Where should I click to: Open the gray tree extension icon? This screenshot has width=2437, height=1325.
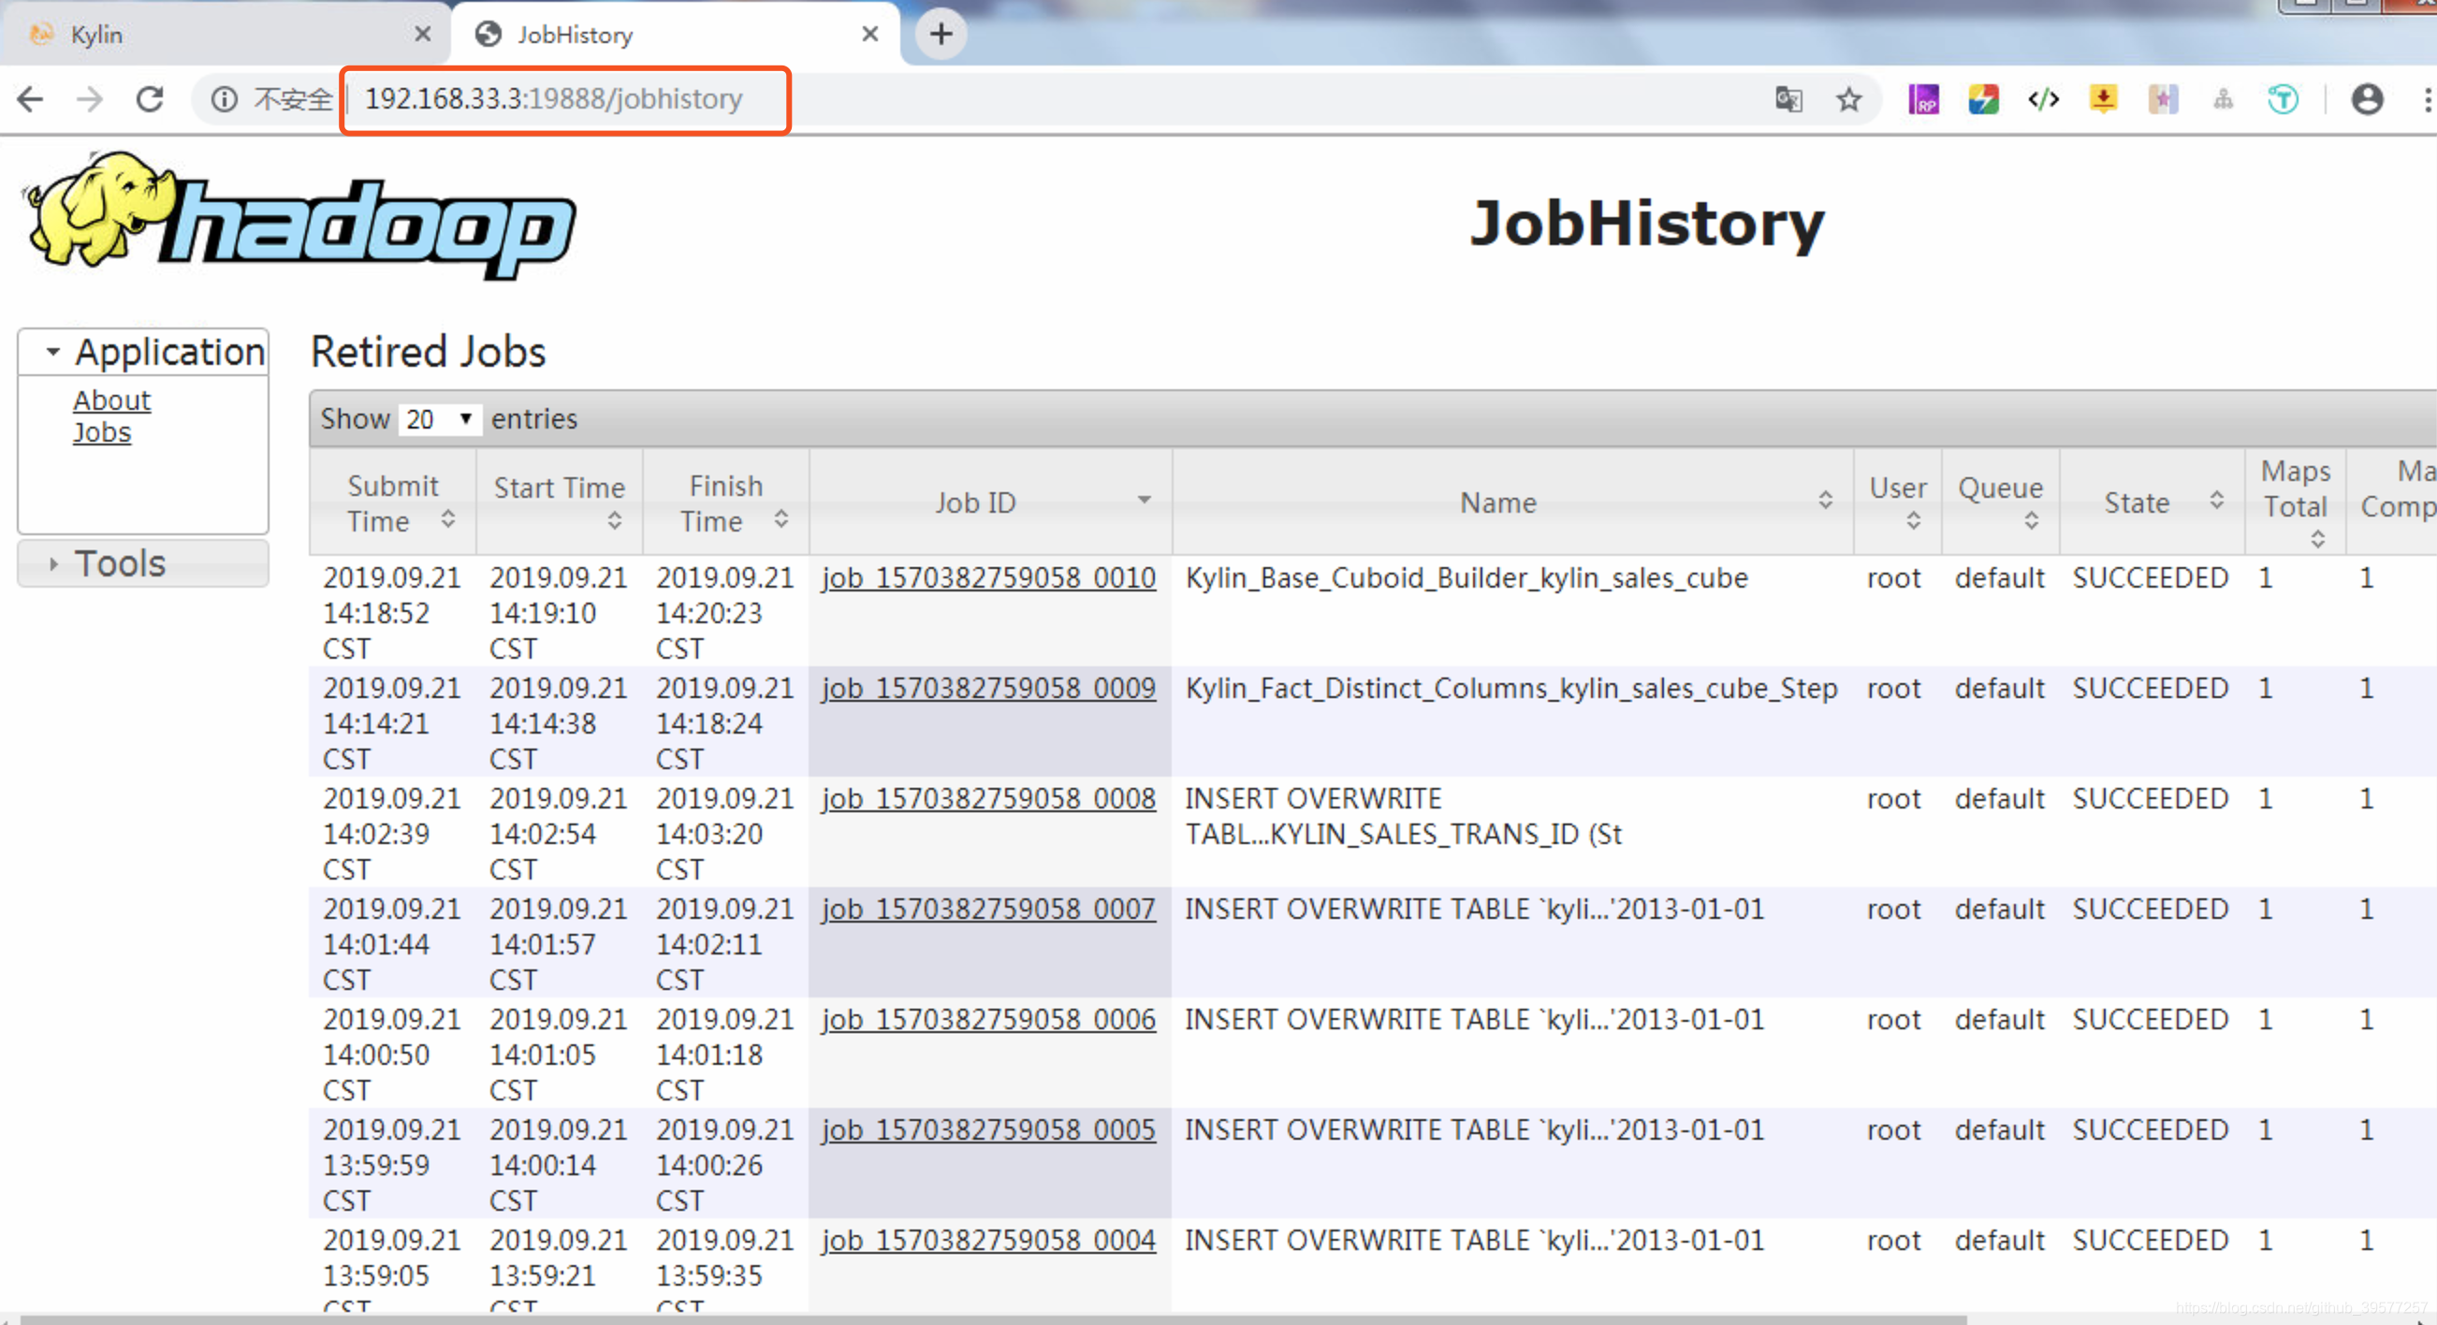2224,99
